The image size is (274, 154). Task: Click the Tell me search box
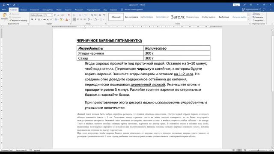(x=134, y=10)
